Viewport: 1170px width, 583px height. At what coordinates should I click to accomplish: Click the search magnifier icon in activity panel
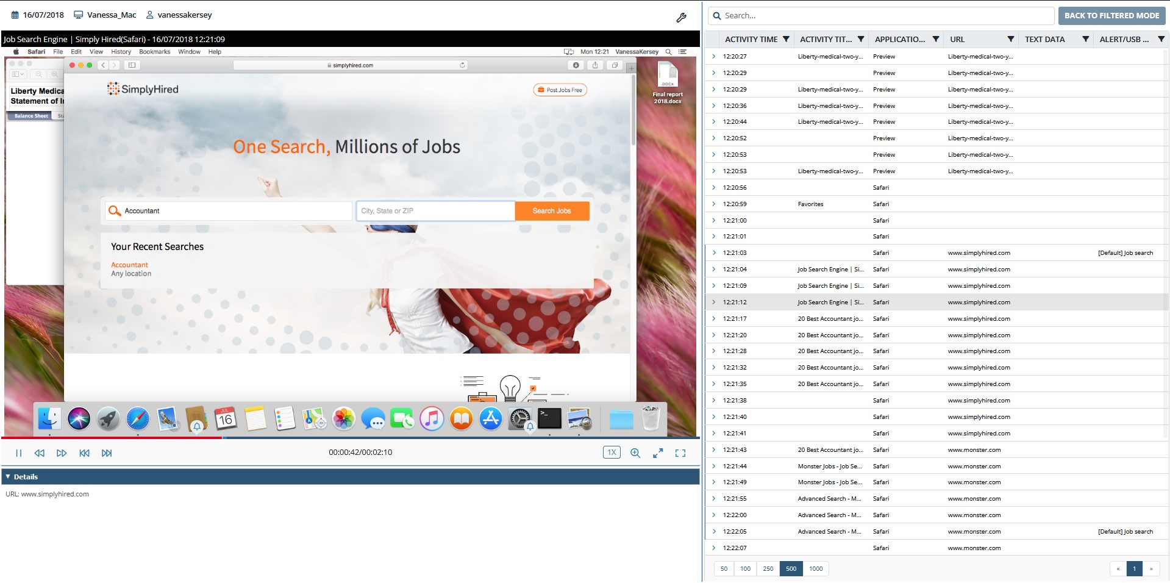(x=716, y=16)
